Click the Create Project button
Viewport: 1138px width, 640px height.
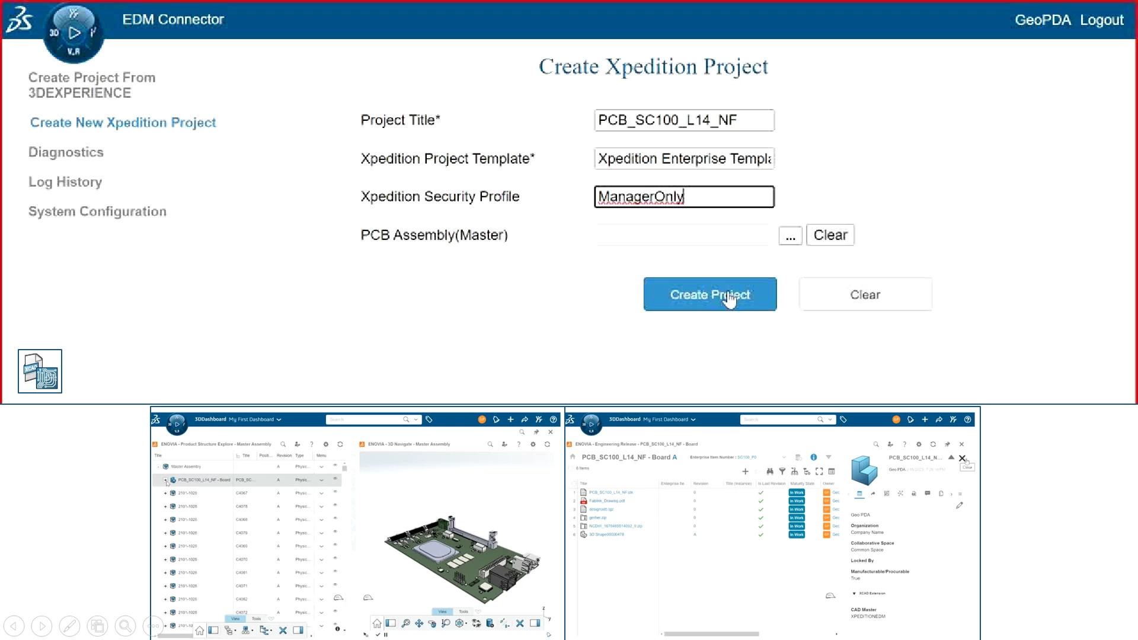[710, 294]
